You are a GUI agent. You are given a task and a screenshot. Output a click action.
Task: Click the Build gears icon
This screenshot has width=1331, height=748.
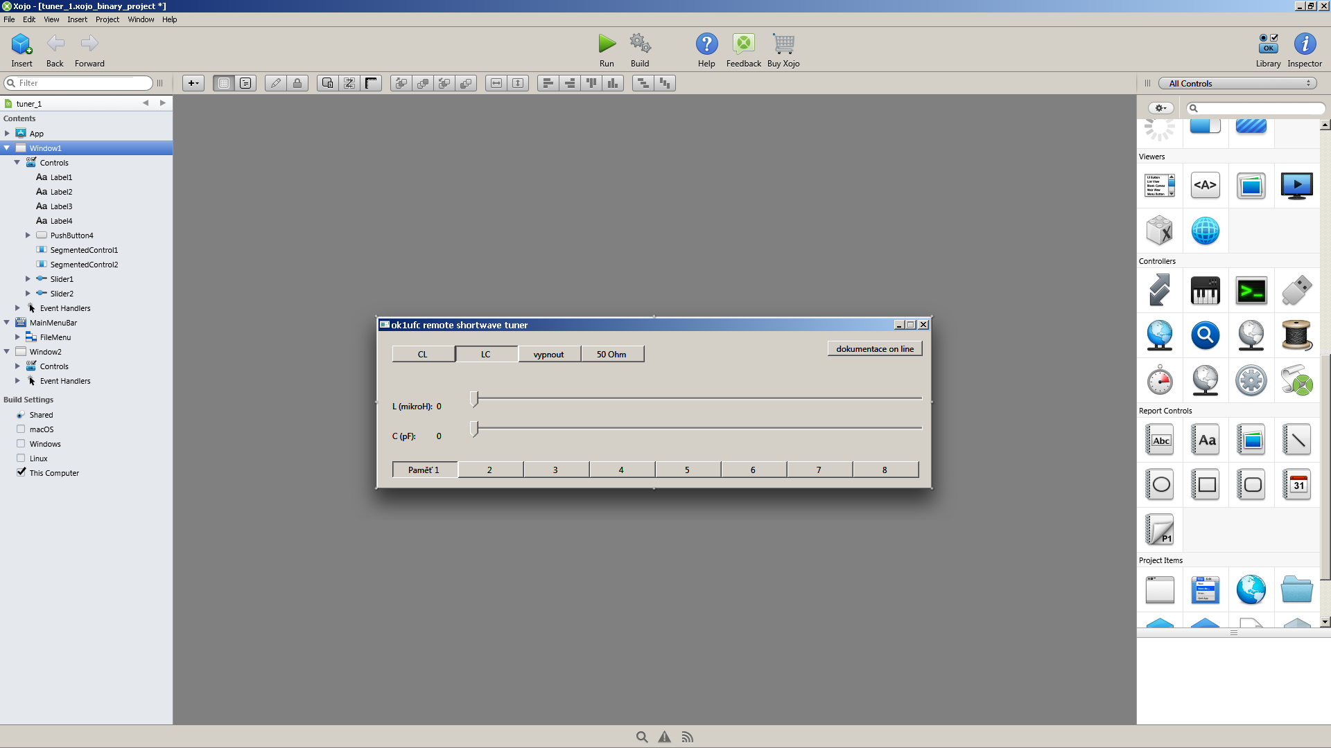click(x=640, y=44)
